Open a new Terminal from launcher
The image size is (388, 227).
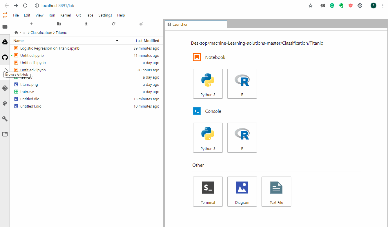click(208, 191)
